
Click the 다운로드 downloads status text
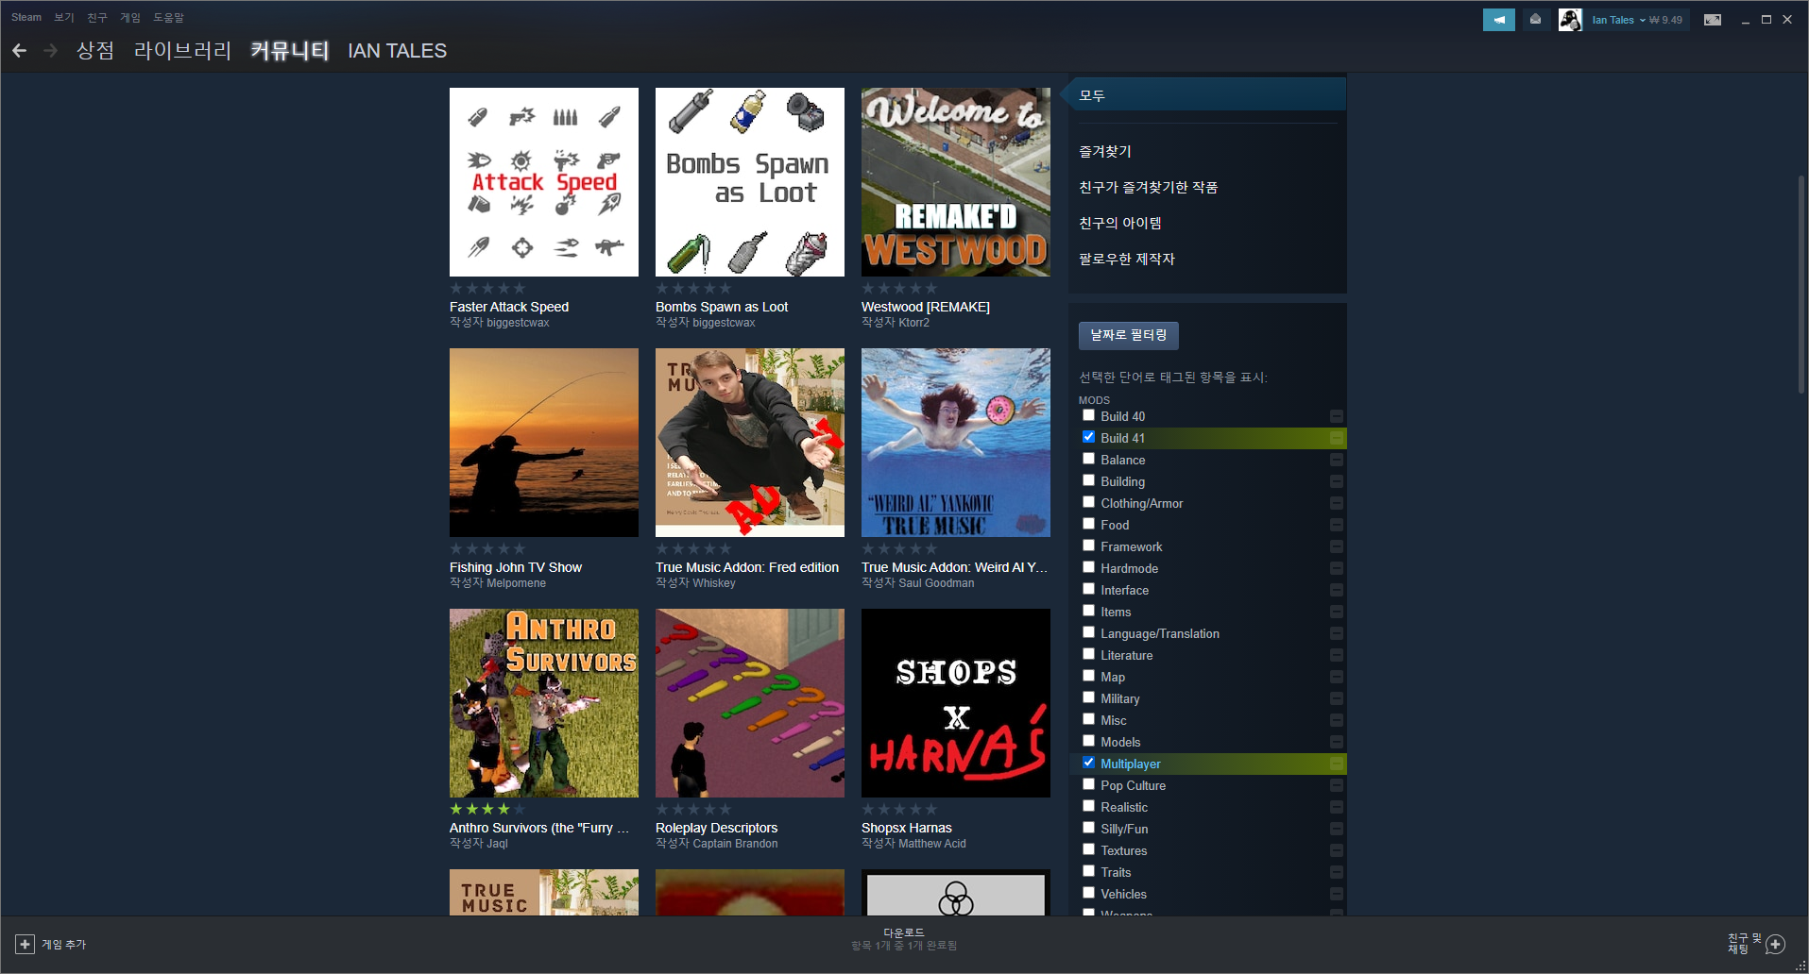click(904, 932)
